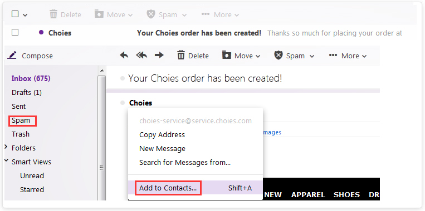Click the trash Delete icon in the message toolbar
The width and height of the screenshot is (425, 211).
pos(181,56)
